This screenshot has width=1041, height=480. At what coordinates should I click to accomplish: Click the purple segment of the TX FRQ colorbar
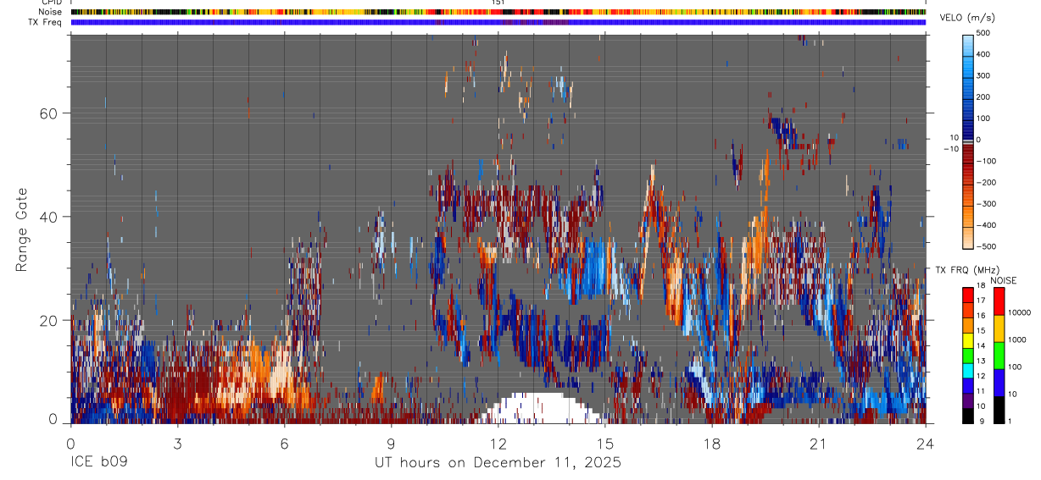coord(967,400)
